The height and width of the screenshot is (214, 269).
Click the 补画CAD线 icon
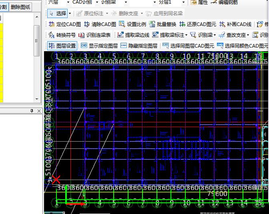click(222, 24)
